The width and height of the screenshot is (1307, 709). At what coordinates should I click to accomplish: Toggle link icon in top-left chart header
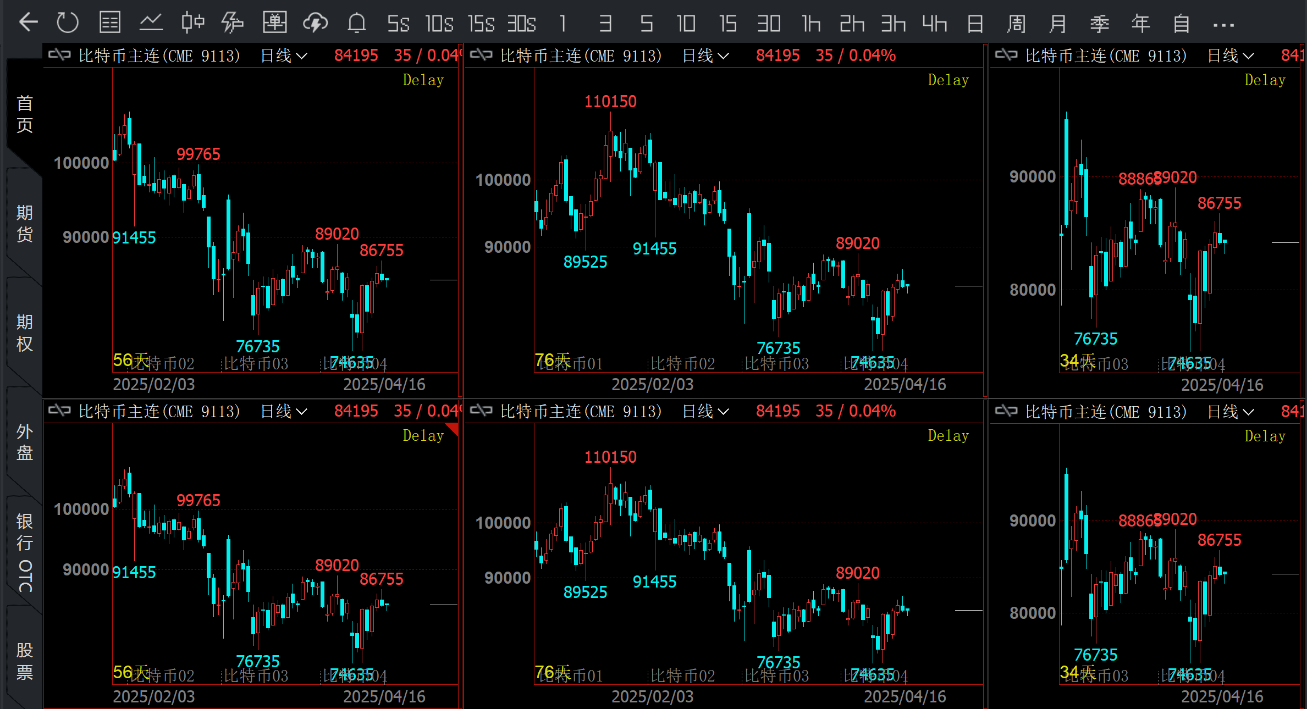pos(59,55)
